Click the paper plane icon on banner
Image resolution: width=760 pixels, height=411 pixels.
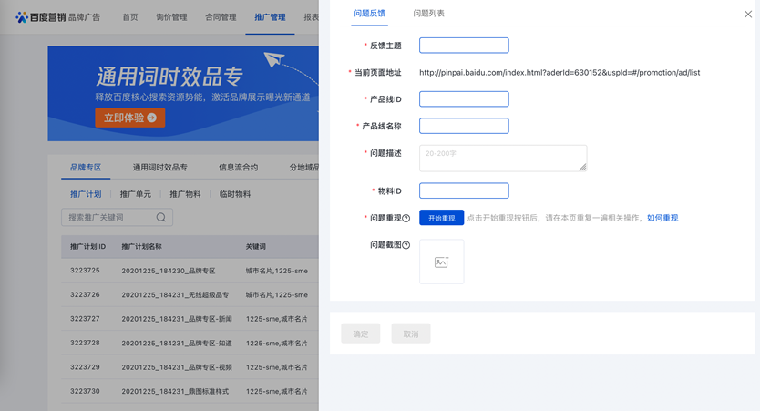[274, 60]
